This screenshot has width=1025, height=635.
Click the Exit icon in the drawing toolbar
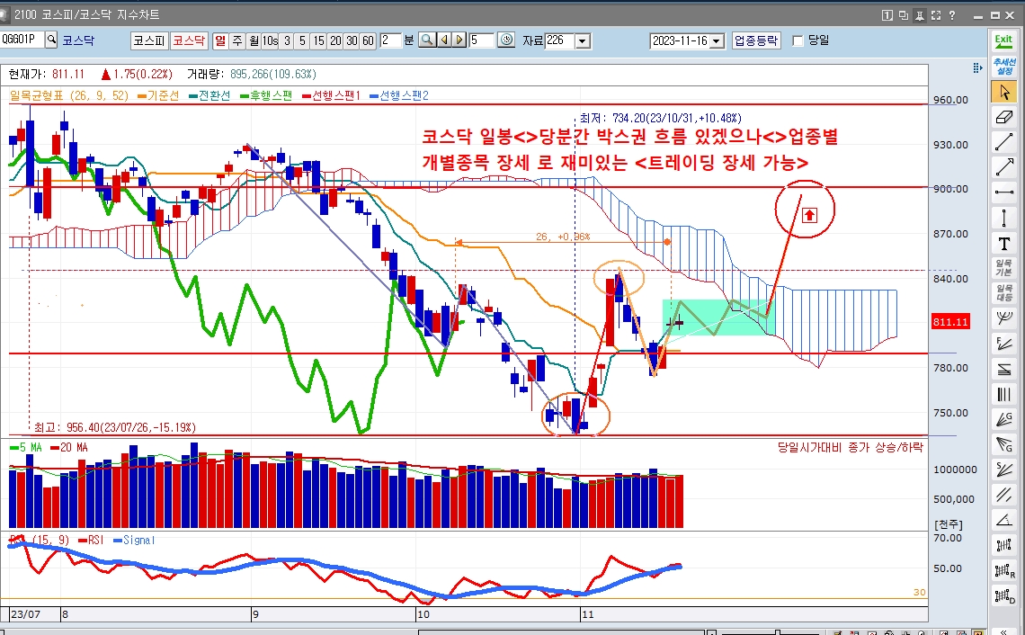pyautogui.click(x=1003, y=40)
